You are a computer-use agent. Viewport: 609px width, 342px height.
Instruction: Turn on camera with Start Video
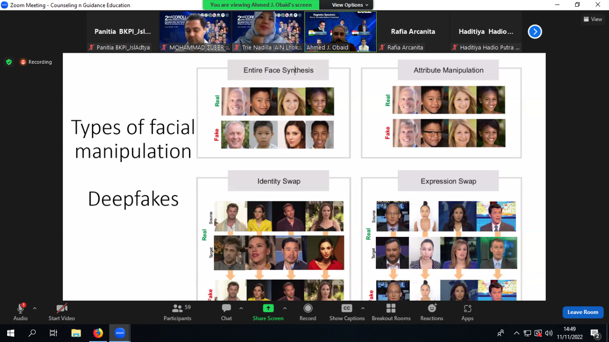point(62,312)
